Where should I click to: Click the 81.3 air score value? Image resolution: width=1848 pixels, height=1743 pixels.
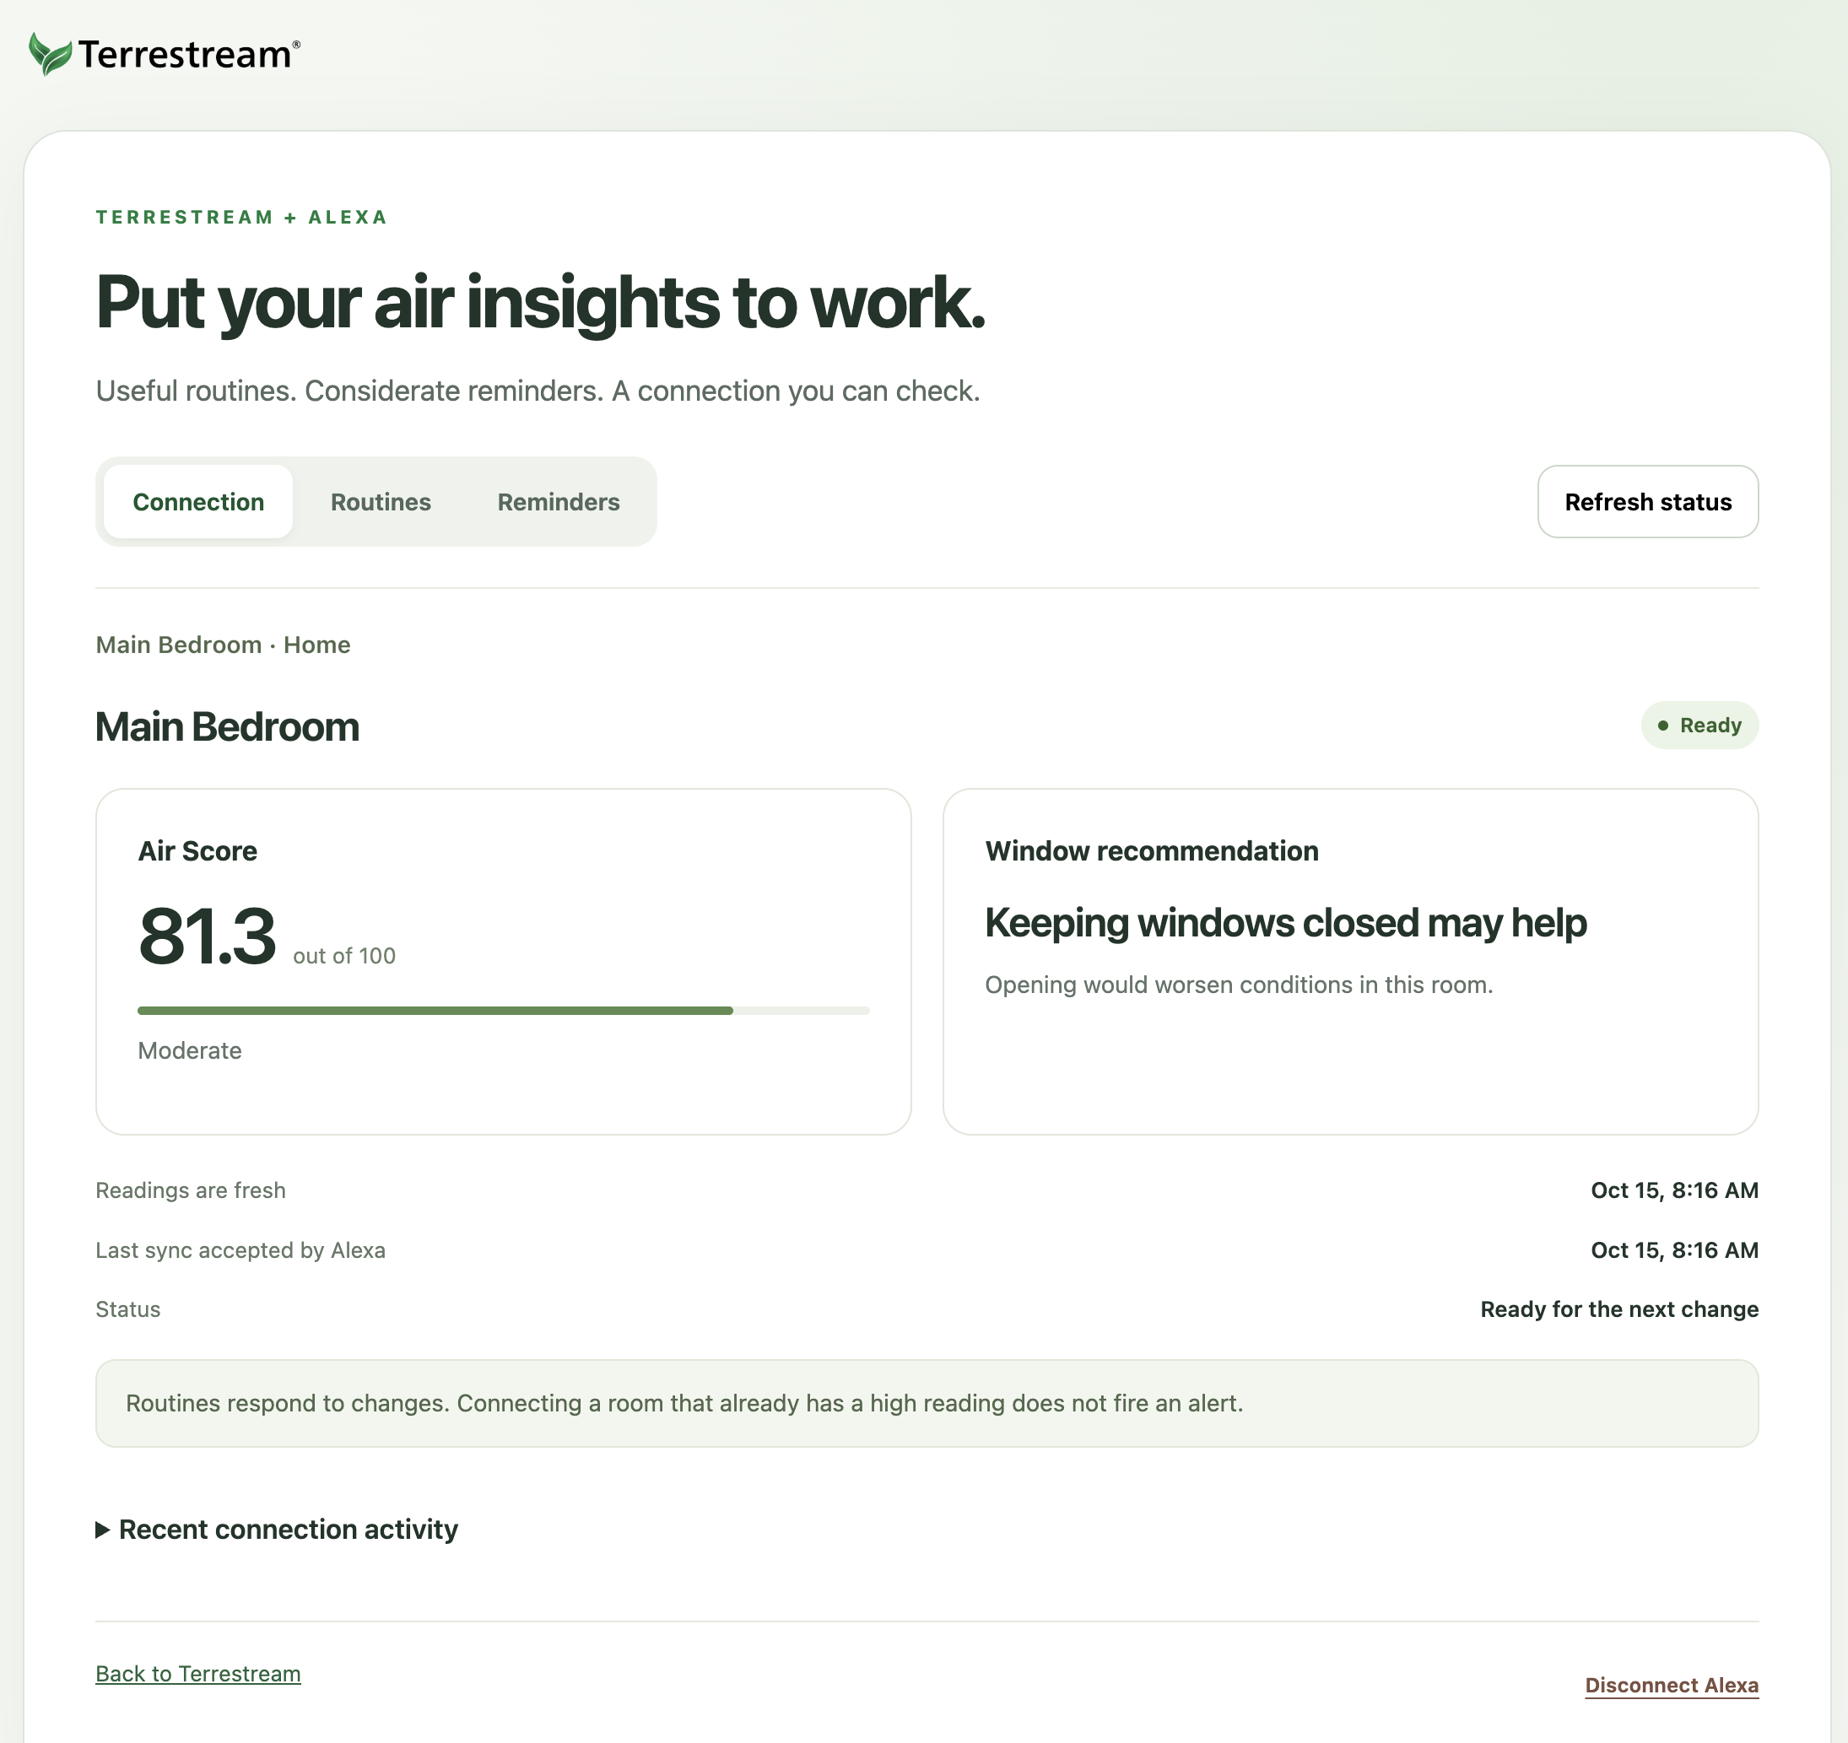[x=207, y=936]
